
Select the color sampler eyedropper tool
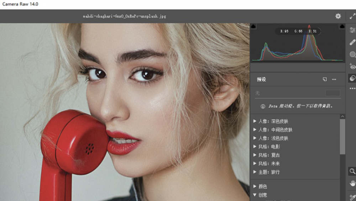point(352,197)
